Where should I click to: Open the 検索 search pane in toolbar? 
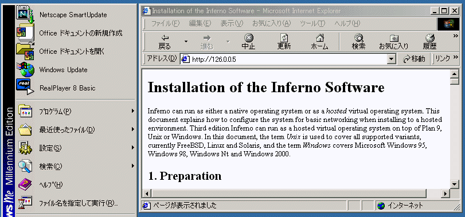click(x=358, y=42)
